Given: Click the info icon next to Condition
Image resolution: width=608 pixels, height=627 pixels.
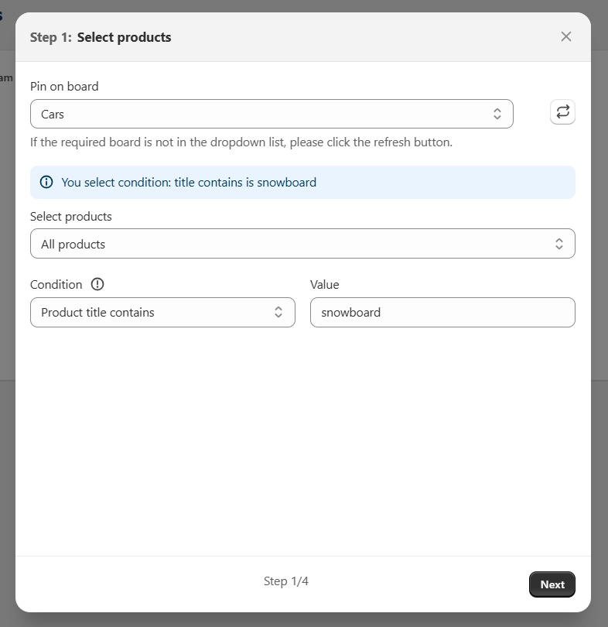Looking at the screenshot, I should pyautogui.click(x=97, y=284).
